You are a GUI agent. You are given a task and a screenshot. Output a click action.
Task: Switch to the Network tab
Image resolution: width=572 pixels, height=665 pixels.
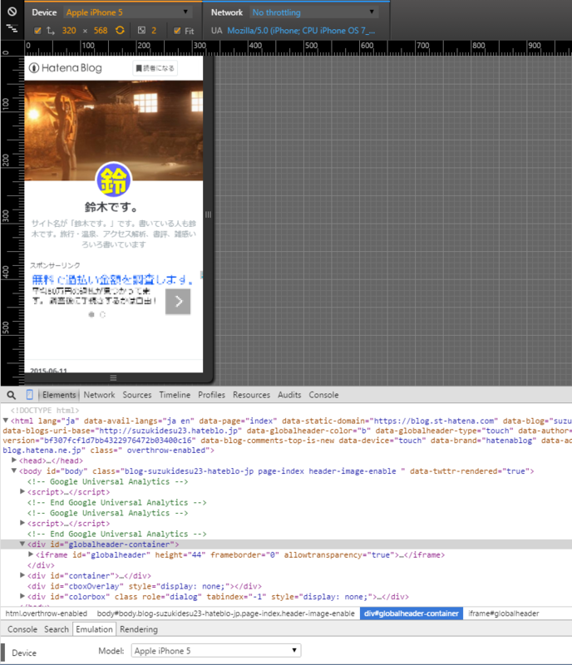click(x=99, y=395)
